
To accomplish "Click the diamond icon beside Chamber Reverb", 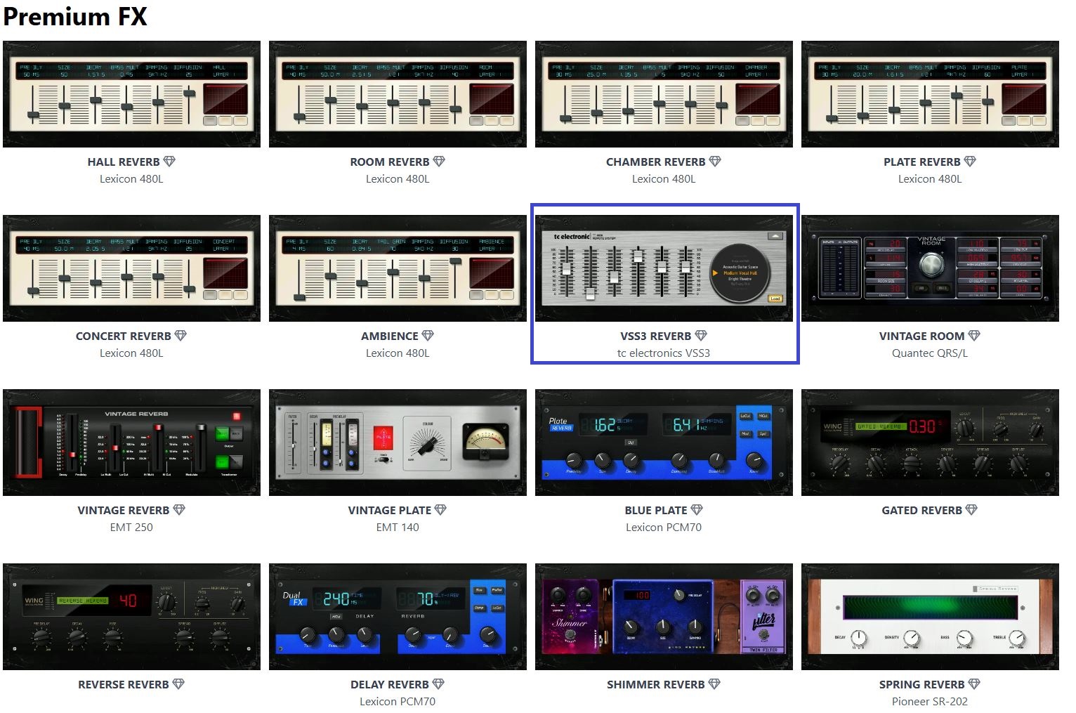I will click(x=715, y=162).
